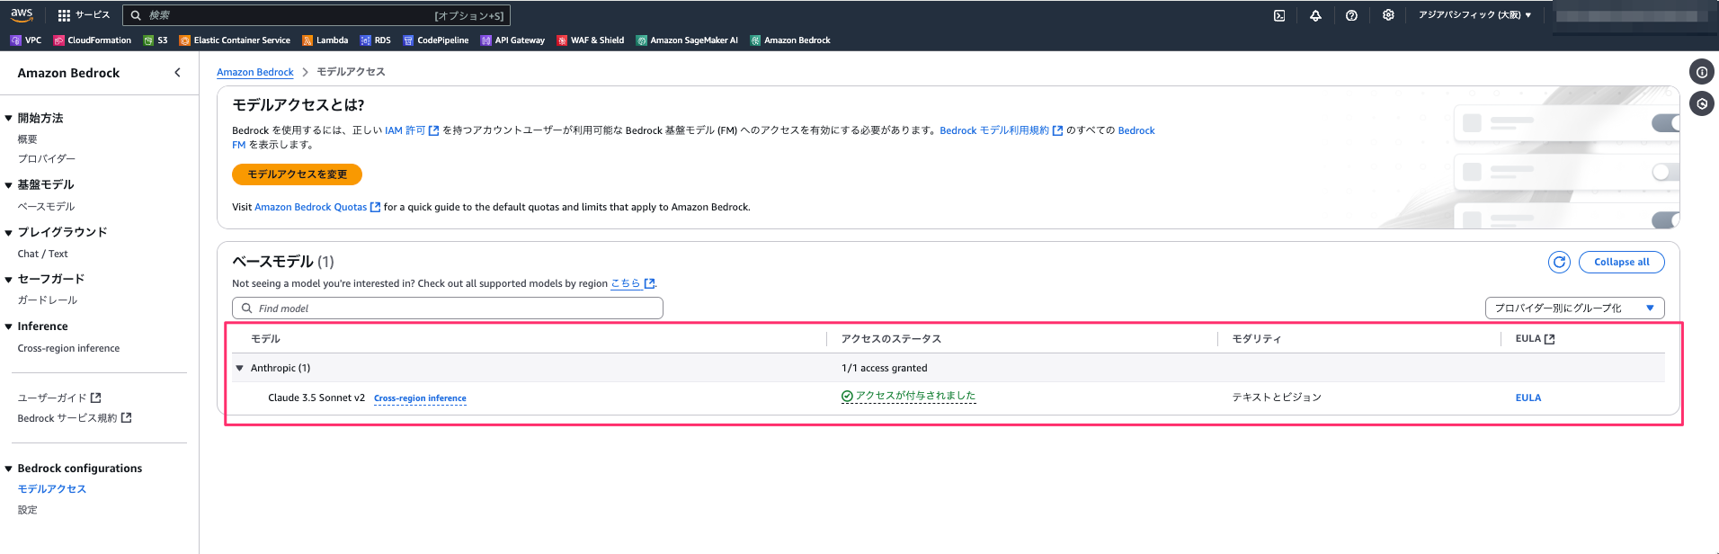Viewport: 1719px width, 554px height.
Task: Open the Lambda favorites shortcut
Action: [325, 40]
